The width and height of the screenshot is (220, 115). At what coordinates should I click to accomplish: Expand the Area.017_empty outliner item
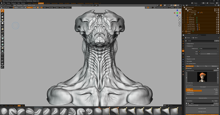pos(185,26)
